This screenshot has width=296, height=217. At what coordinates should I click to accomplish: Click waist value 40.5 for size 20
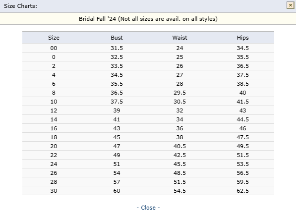click(179, 146)
